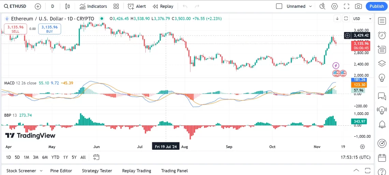Click the candlestick chart style icon

click(67, 6)
